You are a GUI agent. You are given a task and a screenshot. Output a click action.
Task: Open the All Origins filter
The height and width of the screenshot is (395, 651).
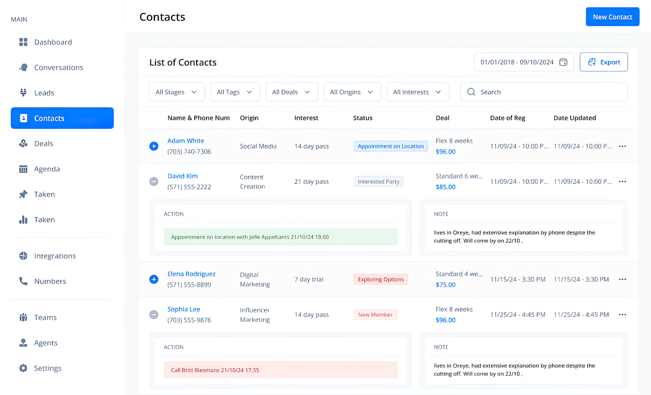click(x=352, y=92)
